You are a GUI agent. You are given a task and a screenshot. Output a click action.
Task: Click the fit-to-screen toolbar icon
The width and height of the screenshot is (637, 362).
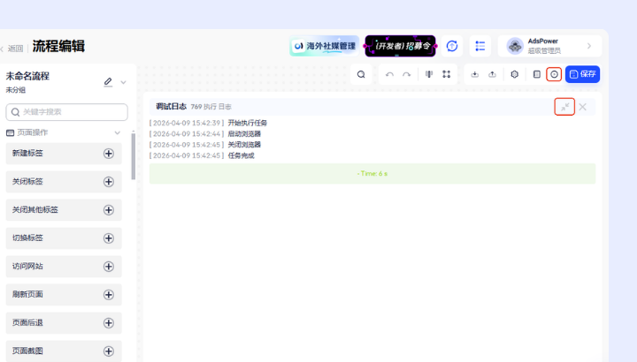(447, 74)
